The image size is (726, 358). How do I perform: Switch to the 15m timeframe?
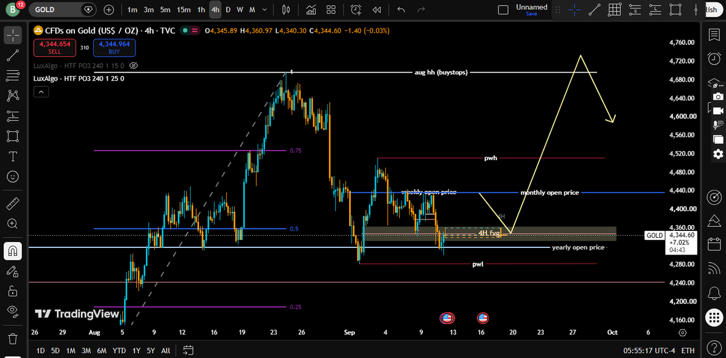point(184,10)
